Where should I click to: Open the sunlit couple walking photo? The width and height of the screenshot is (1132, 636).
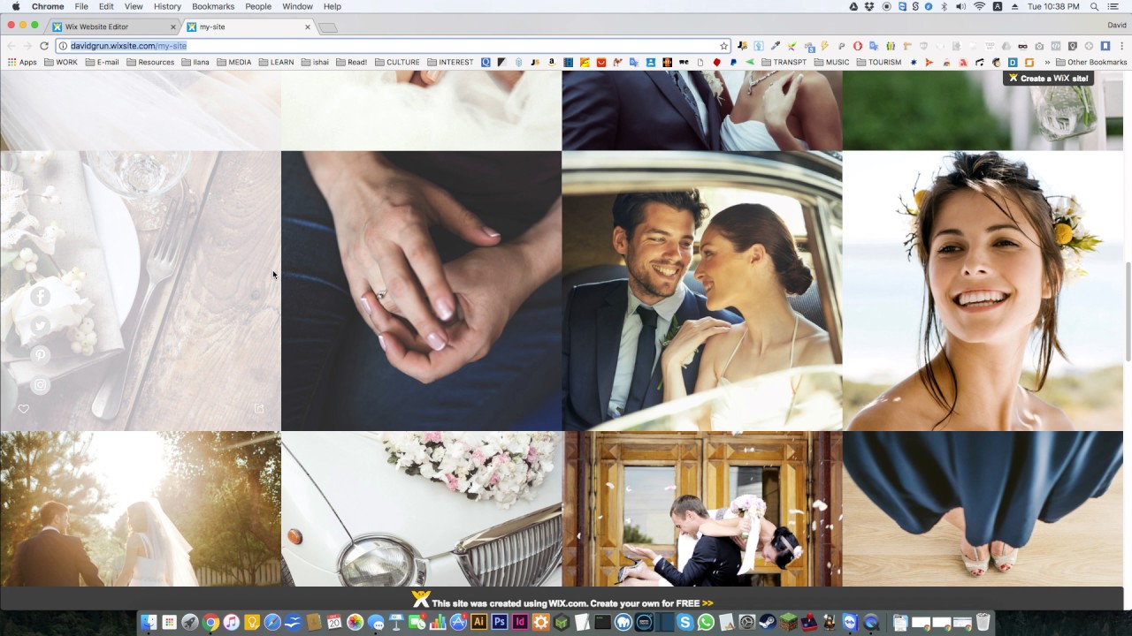[x=140, y=509]
